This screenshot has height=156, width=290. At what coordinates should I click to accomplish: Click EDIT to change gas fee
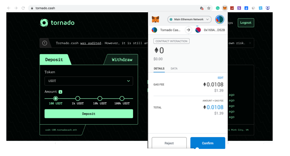coord(221,78)
